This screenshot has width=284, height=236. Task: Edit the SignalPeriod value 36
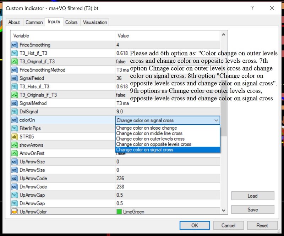(167, 78)
